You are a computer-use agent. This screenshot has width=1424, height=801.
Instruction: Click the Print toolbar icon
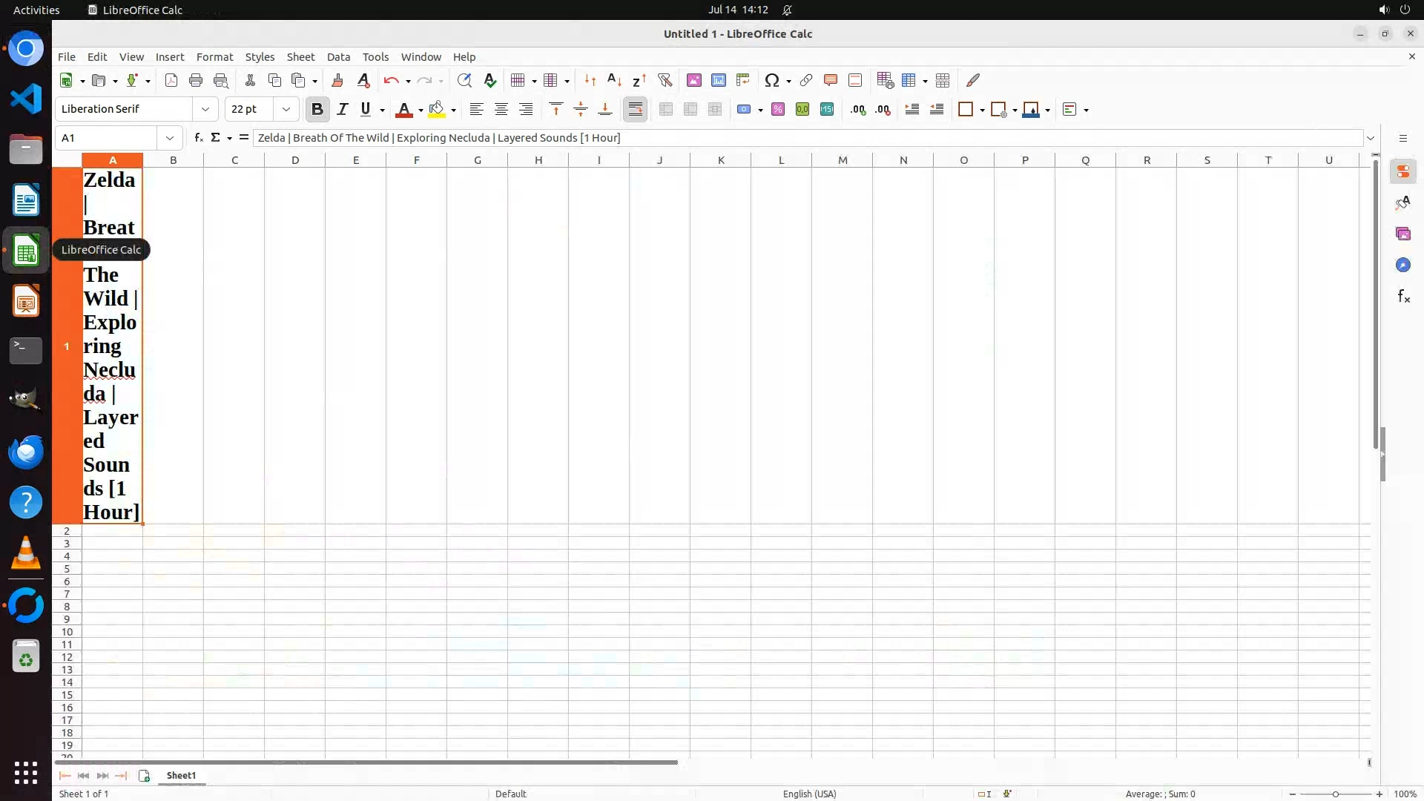click(196, 80)
